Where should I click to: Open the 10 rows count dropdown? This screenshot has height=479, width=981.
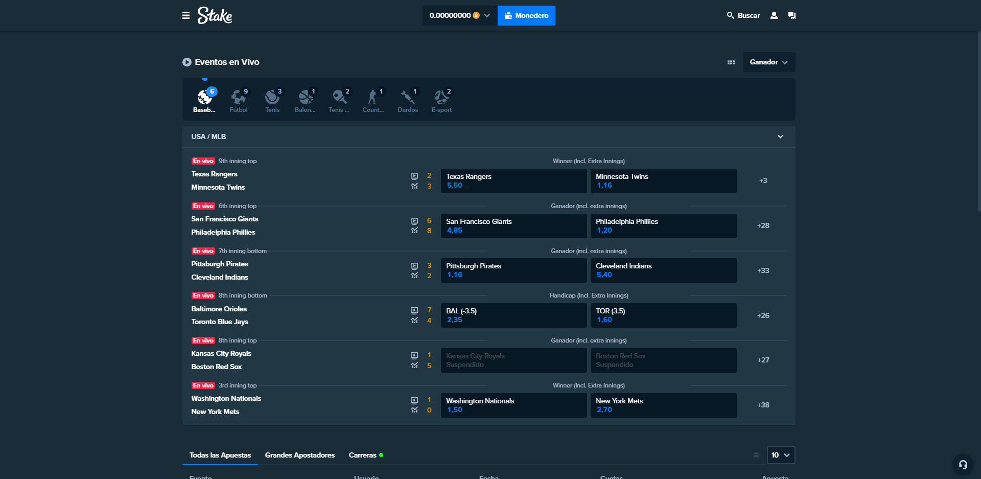coord(781,455)
